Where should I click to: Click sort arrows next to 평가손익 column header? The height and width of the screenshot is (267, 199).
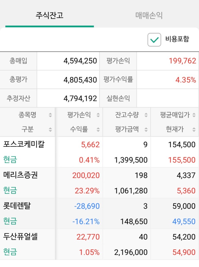coord(98,115)
